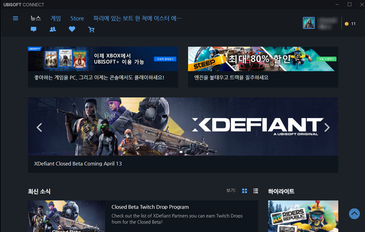Show next banner slide
This screenshot has height=232, width=365.
(327, 127)
